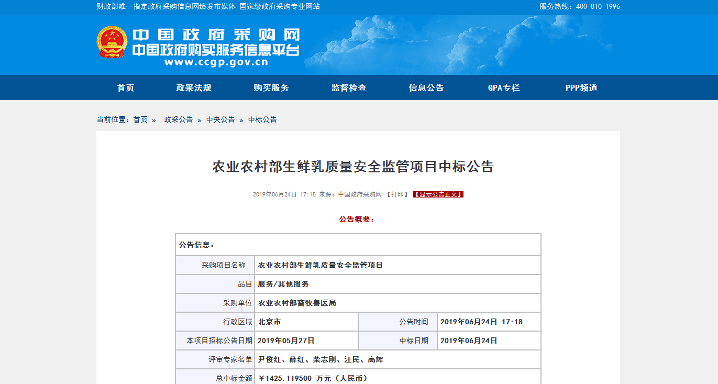Click the 公告时间 label cell

(397, 322)
